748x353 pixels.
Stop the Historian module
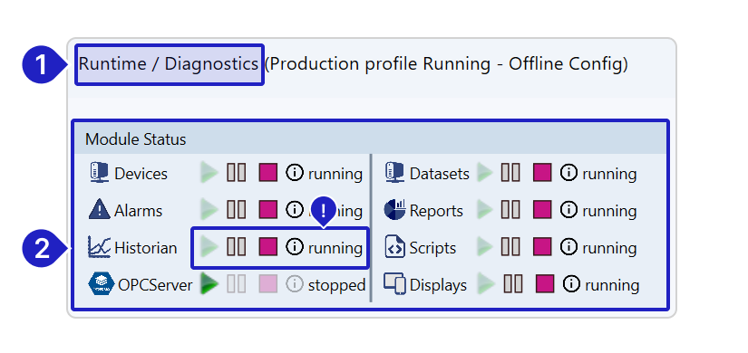[268, 247]
